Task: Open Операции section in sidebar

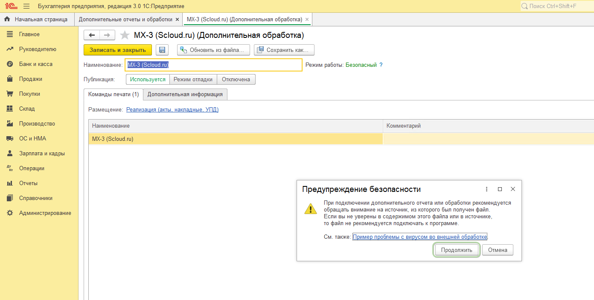Action: click(32, 168)
